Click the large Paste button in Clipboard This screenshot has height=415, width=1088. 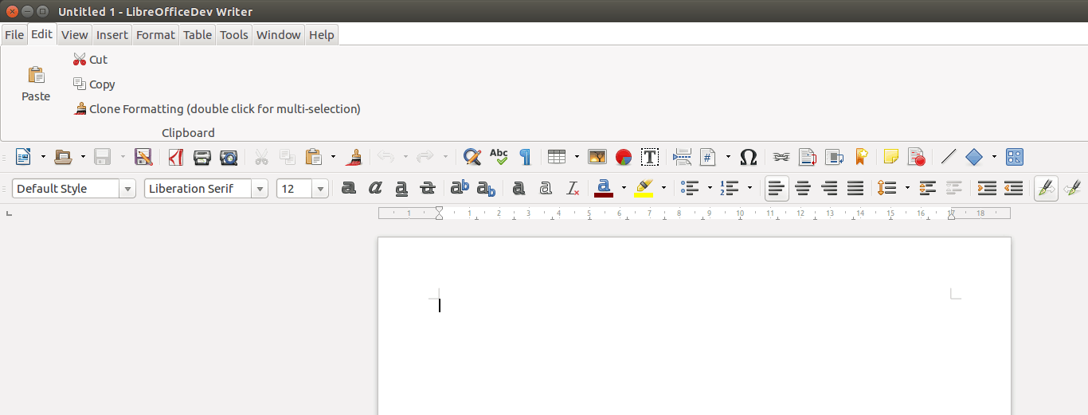pyautogui.click(x=36, y=84)
